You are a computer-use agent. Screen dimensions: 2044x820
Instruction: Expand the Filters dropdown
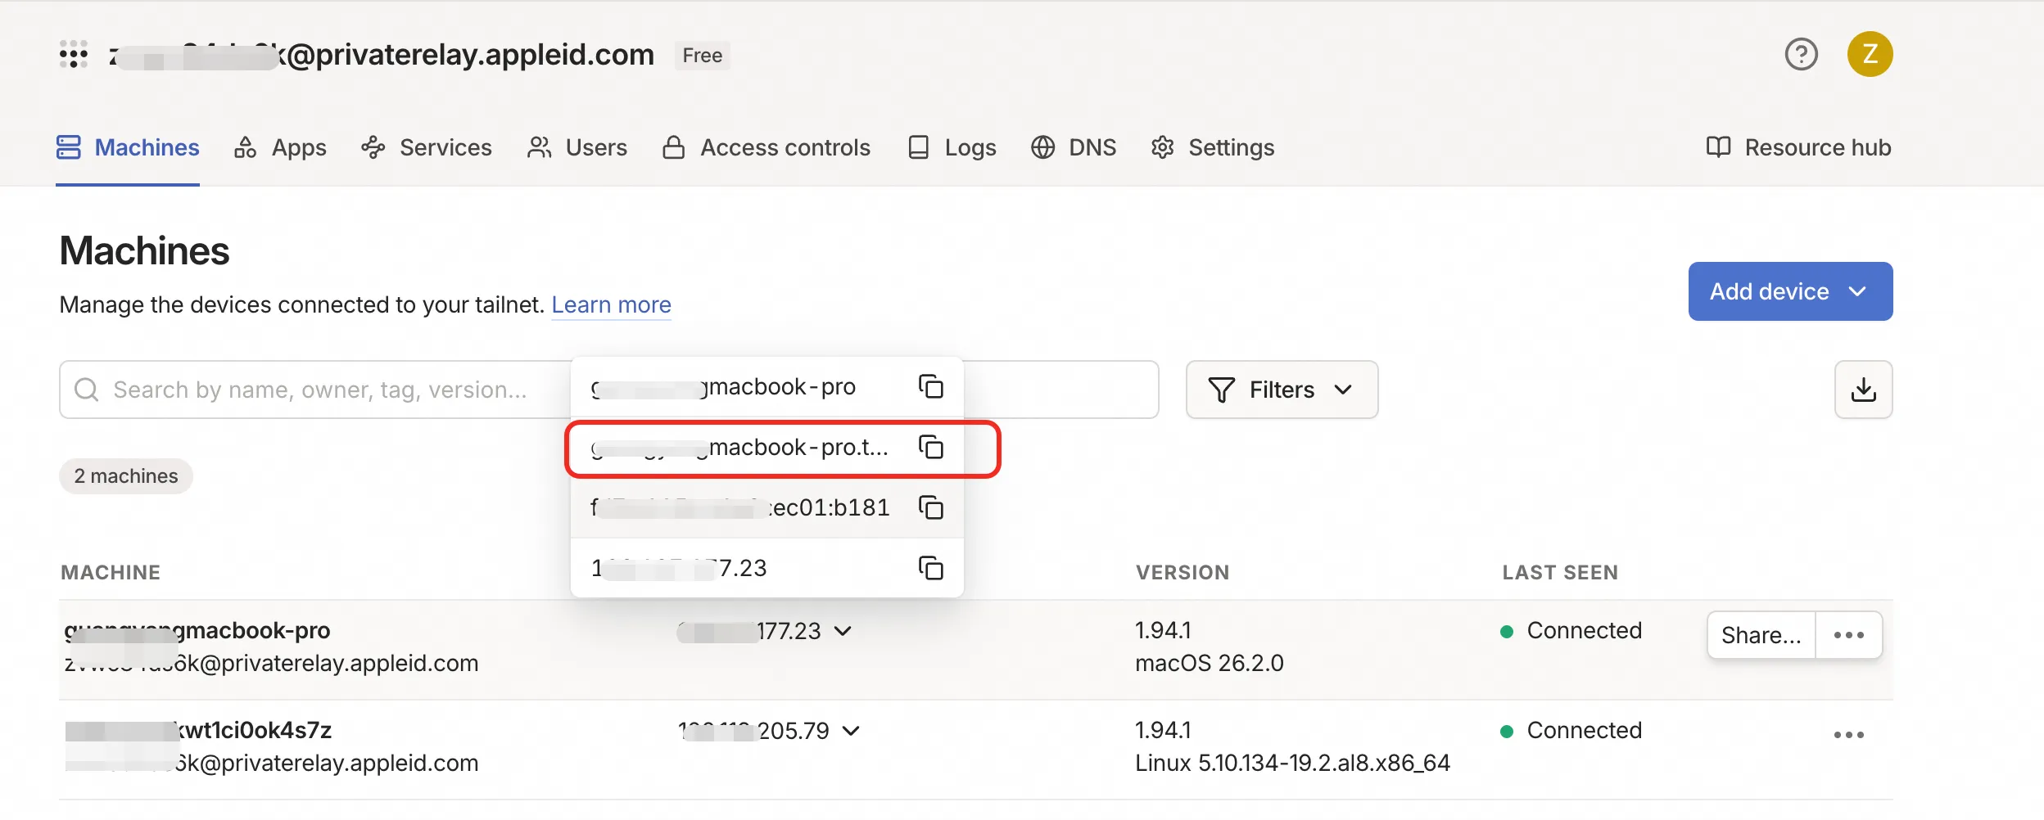pos(1282,390)
